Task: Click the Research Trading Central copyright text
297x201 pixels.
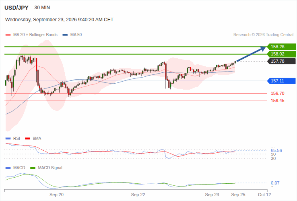Action: click(x=263, y=35)
